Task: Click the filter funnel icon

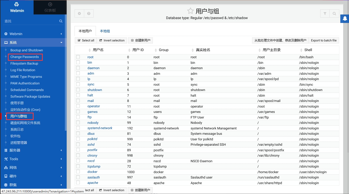Action: point(325,14)
